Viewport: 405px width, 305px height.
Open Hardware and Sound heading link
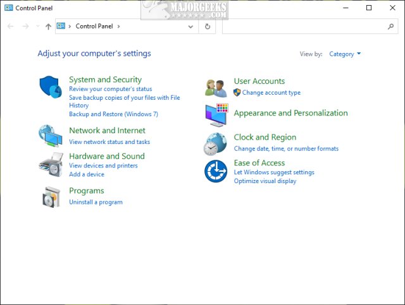click(107, 156)
